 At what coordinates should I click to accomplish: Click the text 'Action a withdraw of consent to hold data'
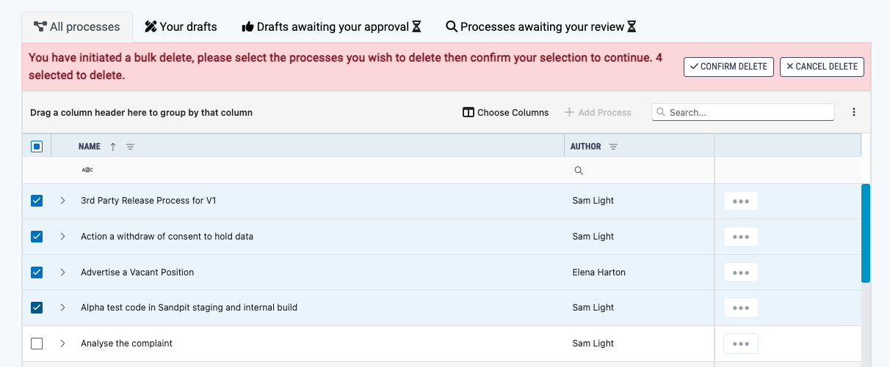pos(167,237)
